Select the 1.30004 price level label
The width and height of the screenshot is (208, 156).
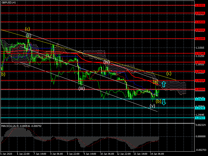pos(200,89)
